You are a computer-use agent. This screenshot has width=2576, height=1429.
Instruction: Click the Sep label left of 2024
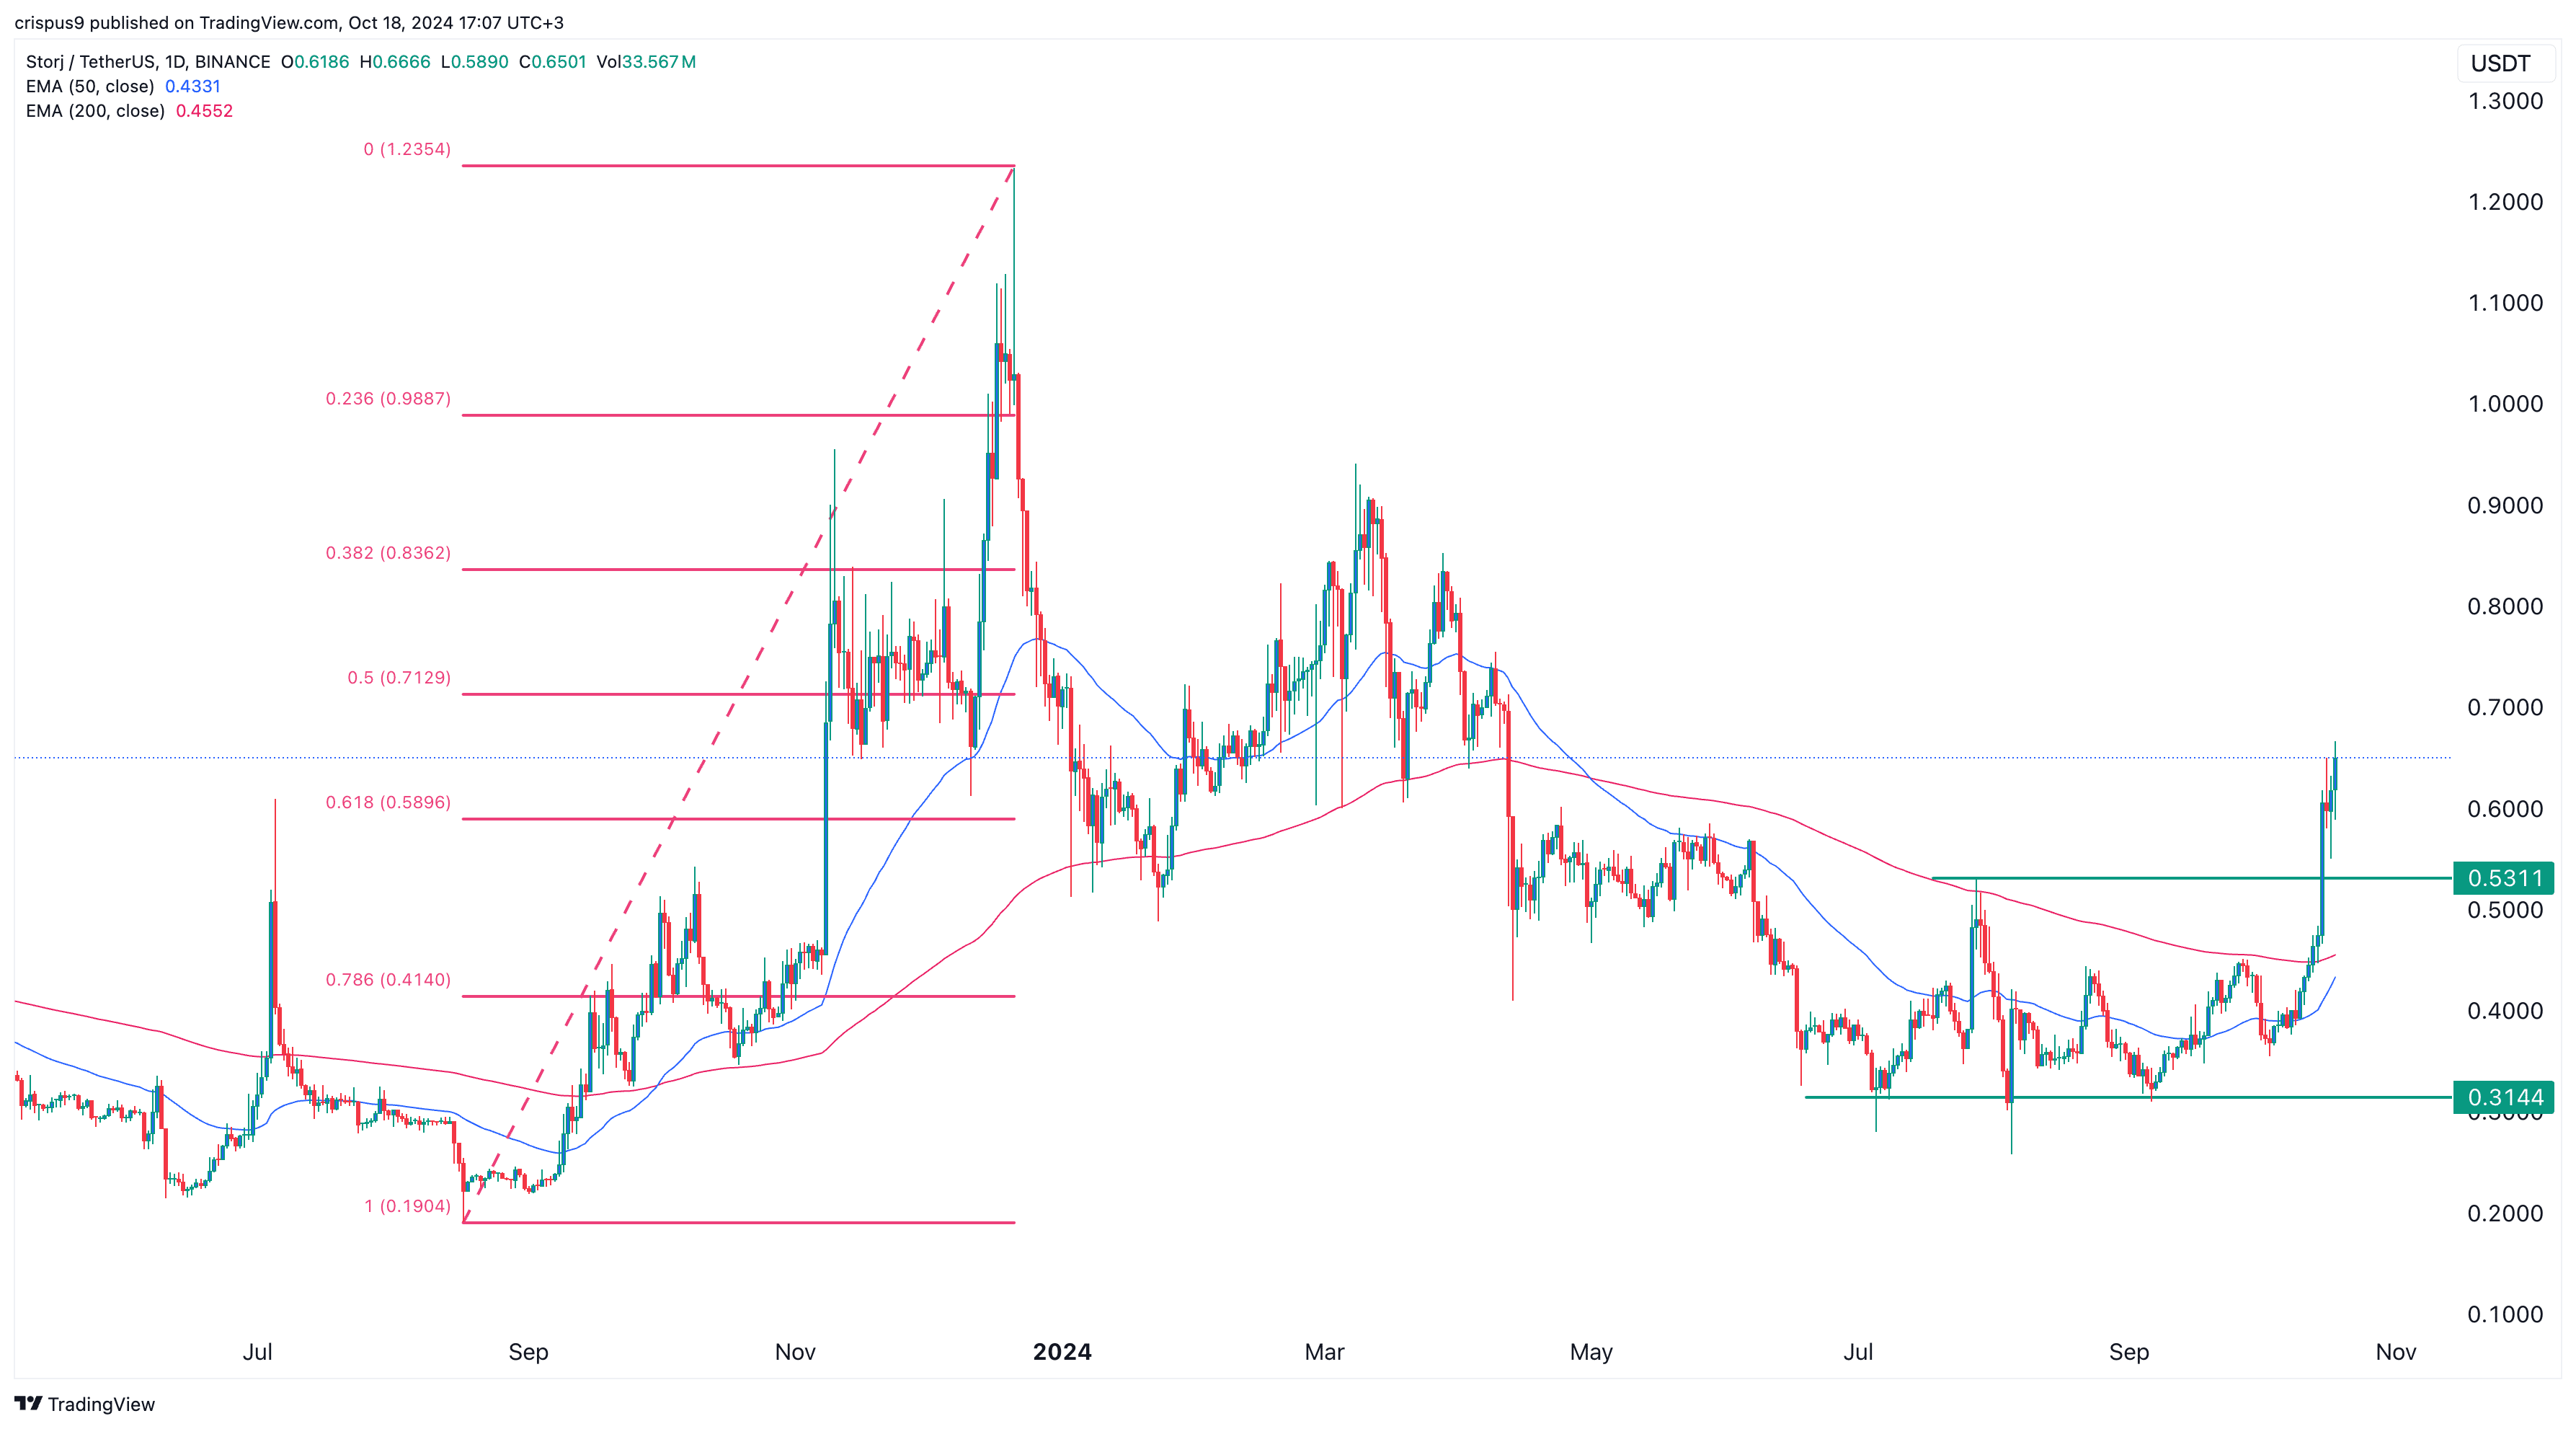[528, 1352]
